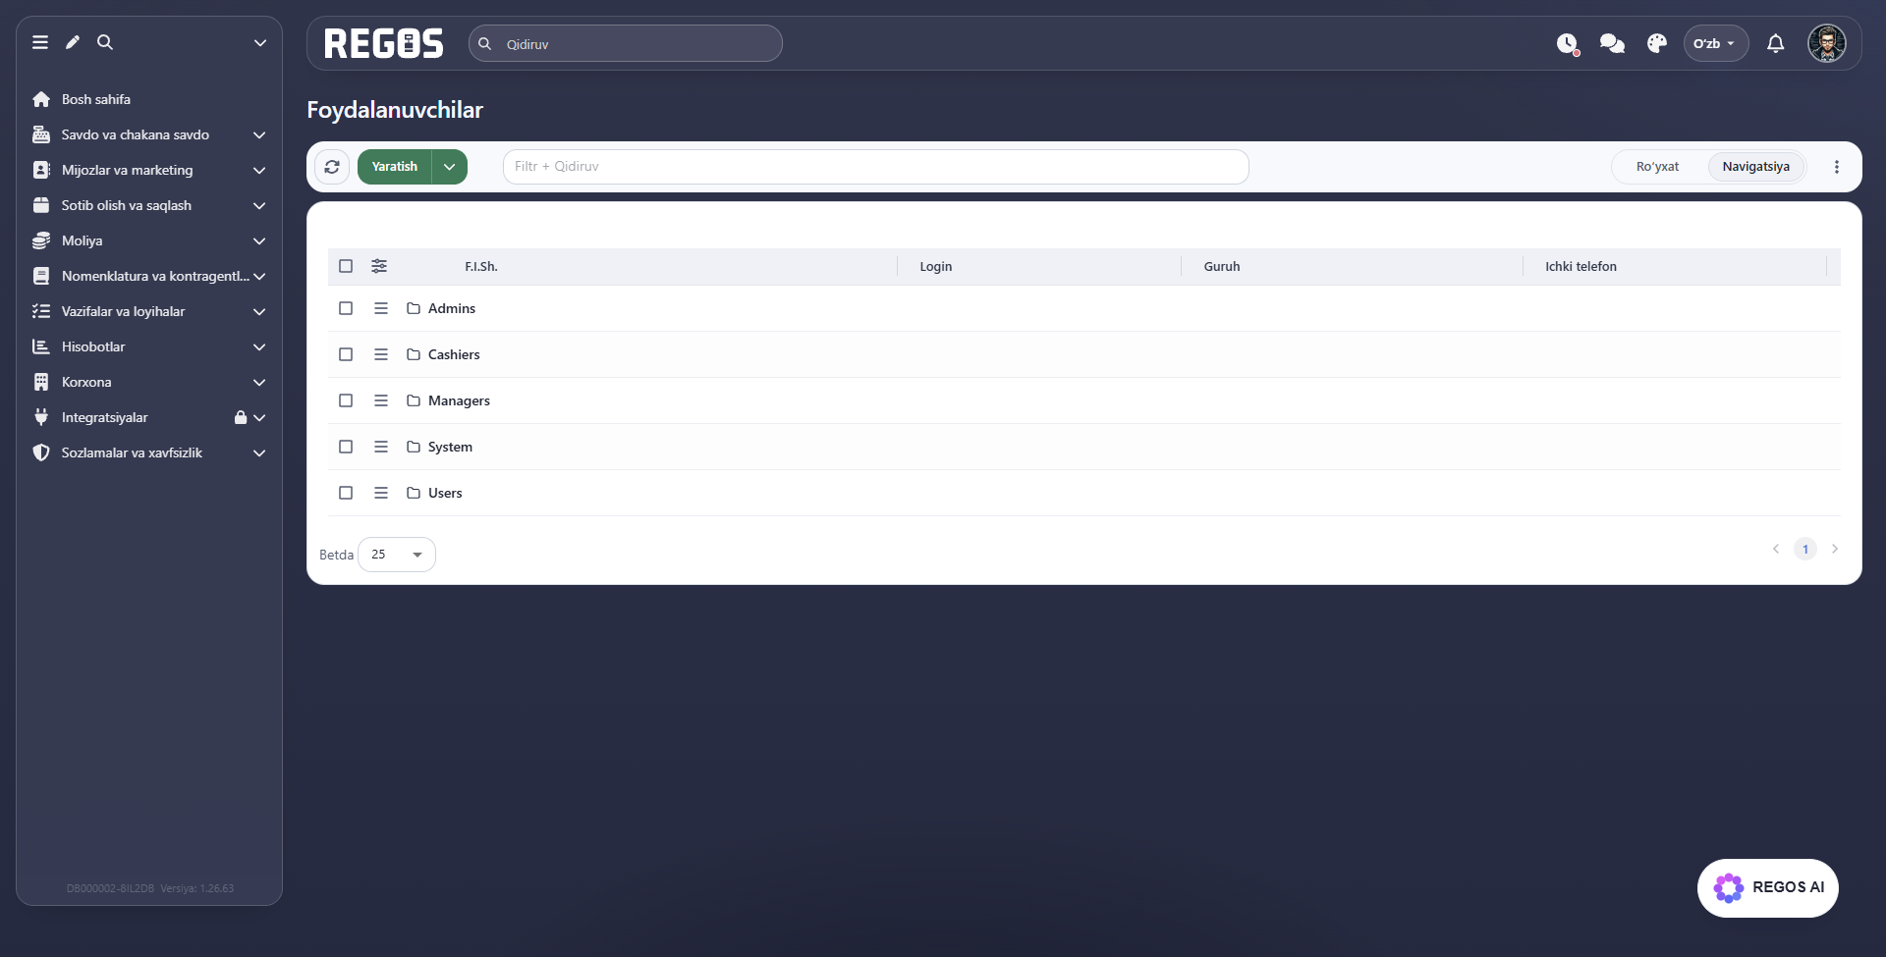
Task: Check the Users row checkbox
Action: point(346,493)
